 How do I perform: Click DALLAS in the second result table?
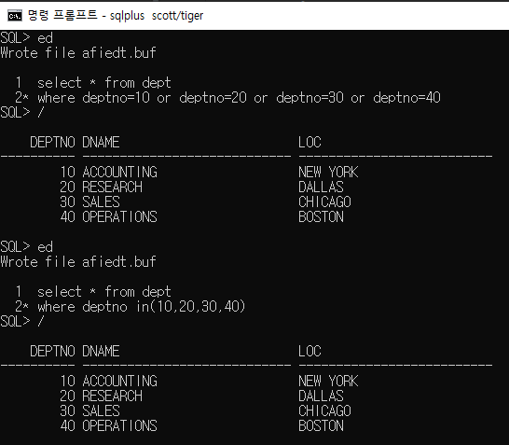[x=321, y=396]
